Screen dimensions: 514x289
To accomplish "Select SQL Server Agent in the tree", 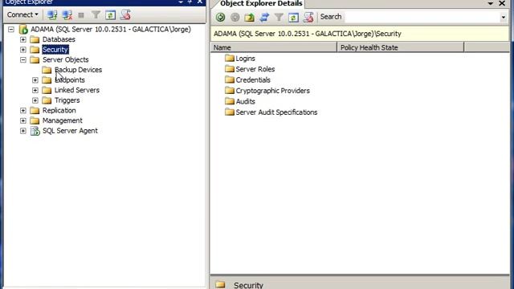I will click(x=70, y=131).
